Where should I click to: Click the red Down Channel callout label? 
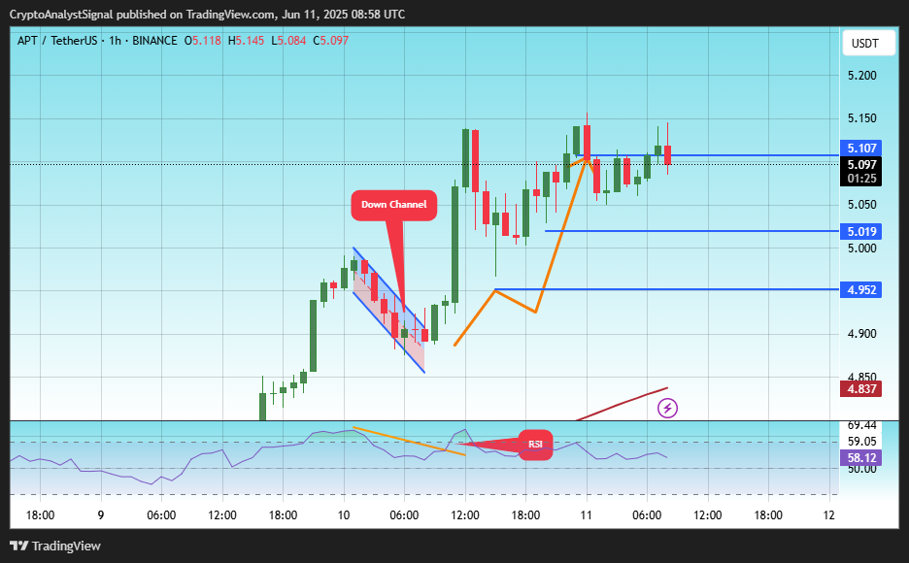coord(393,205)
